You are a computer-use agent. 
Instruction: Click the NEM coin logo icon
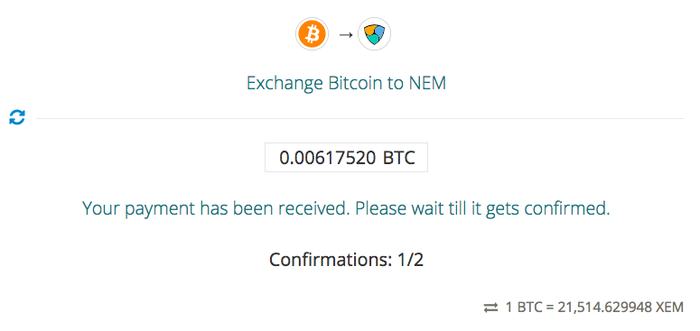(x=375, y=34)
